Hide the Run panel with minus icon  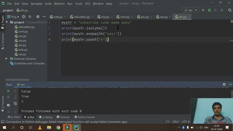[230, 84]
